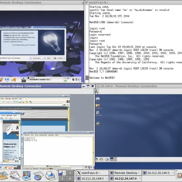Open the location bar dropdown in remote browser
Screen dimensions: 182x182
coord(64,105)
